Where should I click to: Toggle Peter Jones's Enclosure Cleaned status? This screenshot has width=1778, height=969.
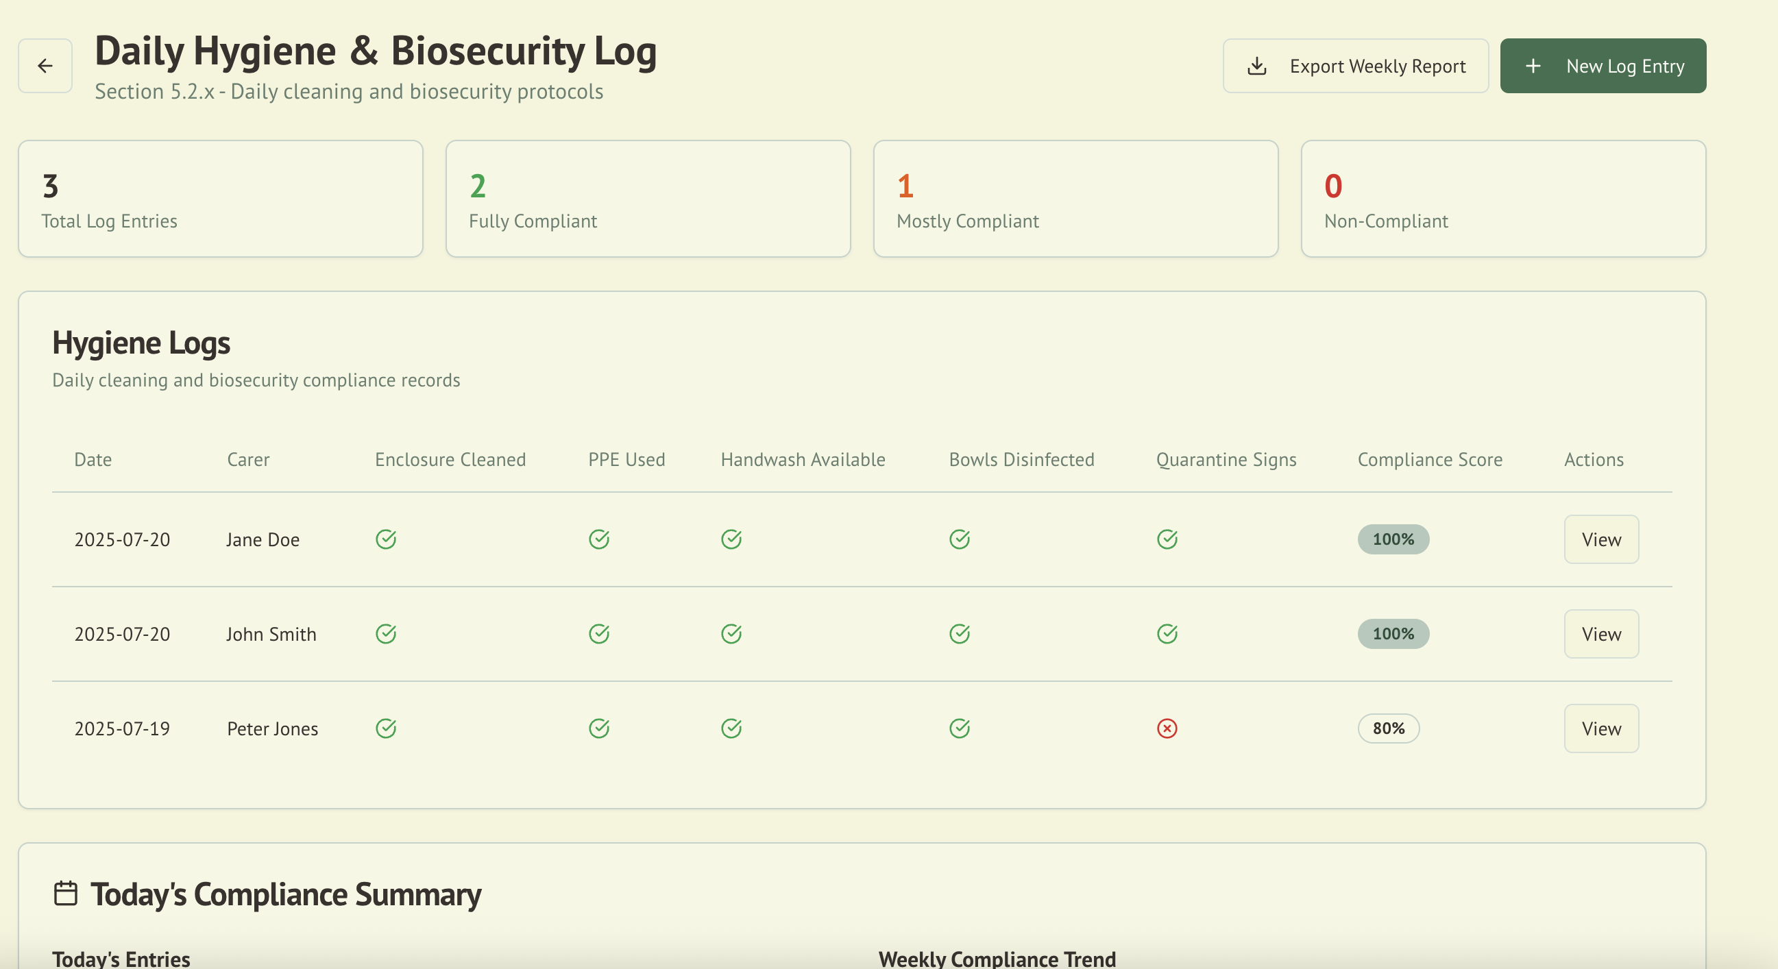tap(387, 728)
